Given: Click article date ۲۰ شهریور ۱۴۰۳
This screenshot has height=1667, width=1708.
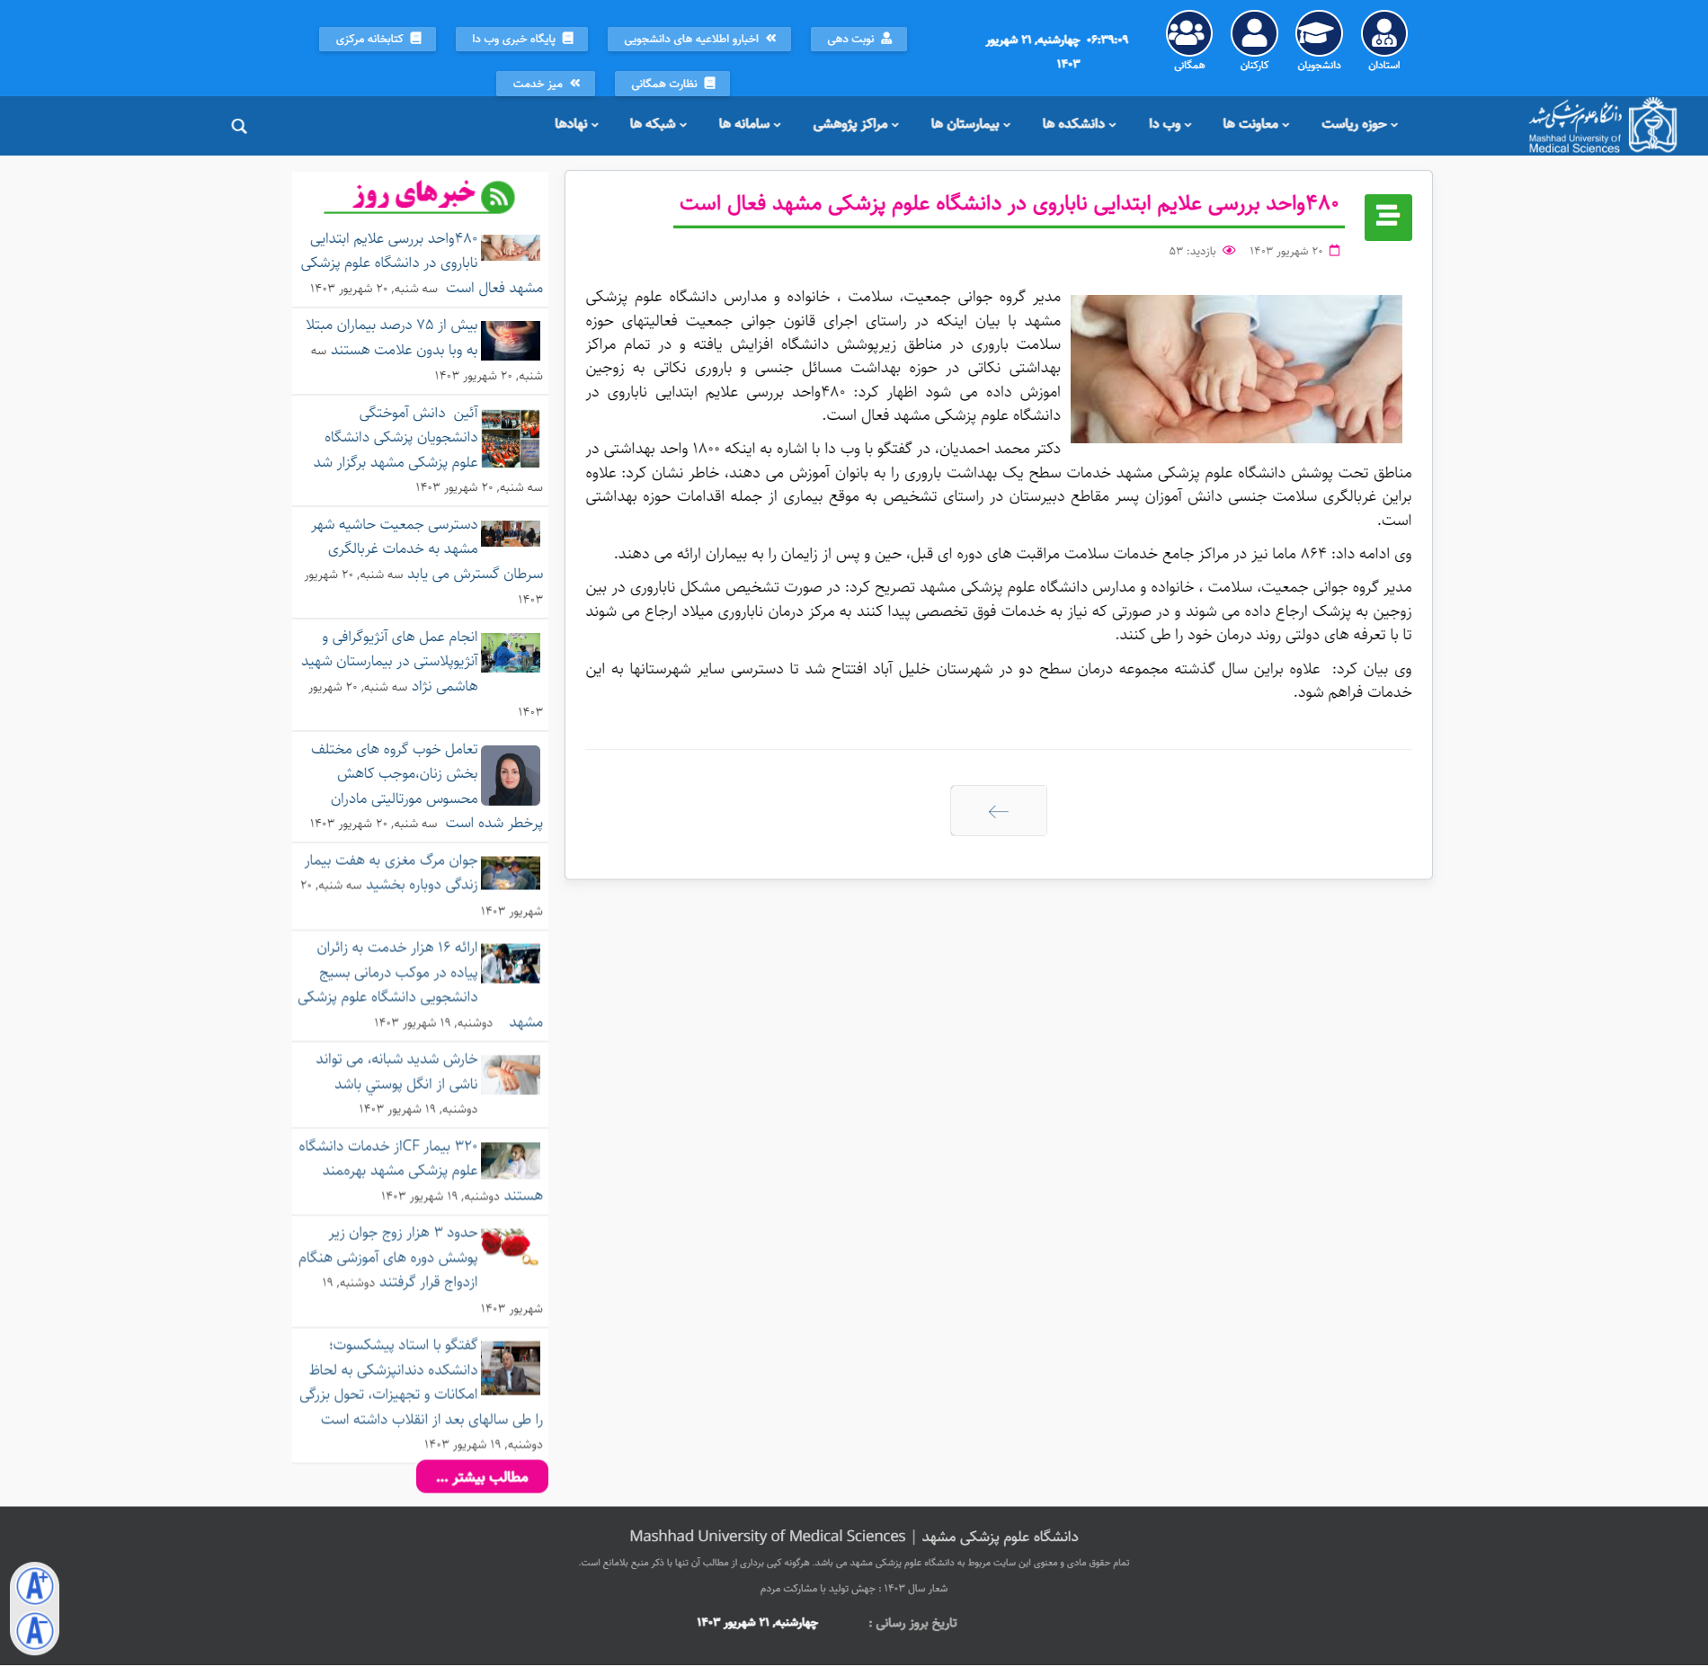Looking at the screenshot, I should (x=1286, y=251).
